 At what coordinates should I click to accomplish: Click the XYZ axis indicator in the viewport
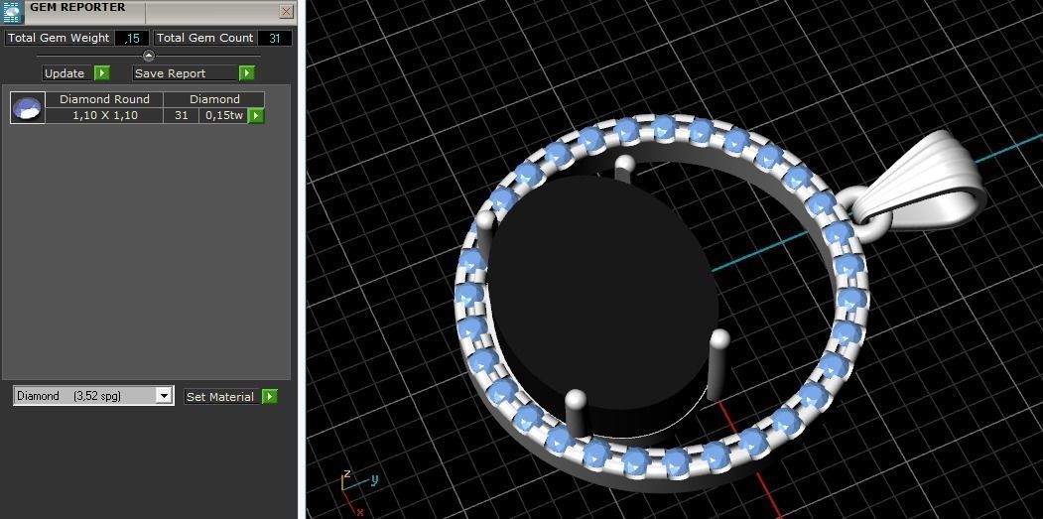(x=359, y=492)
